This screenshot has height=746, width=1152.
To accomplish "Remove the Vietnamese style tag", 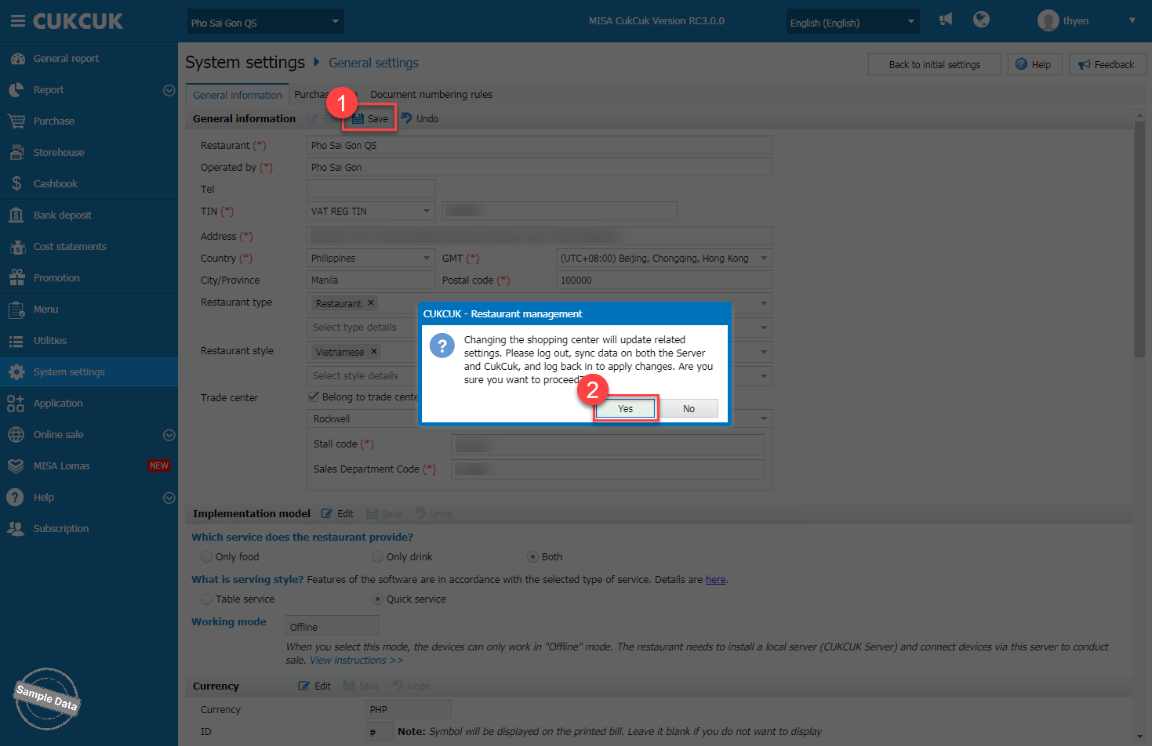I will tap(374, 352).
